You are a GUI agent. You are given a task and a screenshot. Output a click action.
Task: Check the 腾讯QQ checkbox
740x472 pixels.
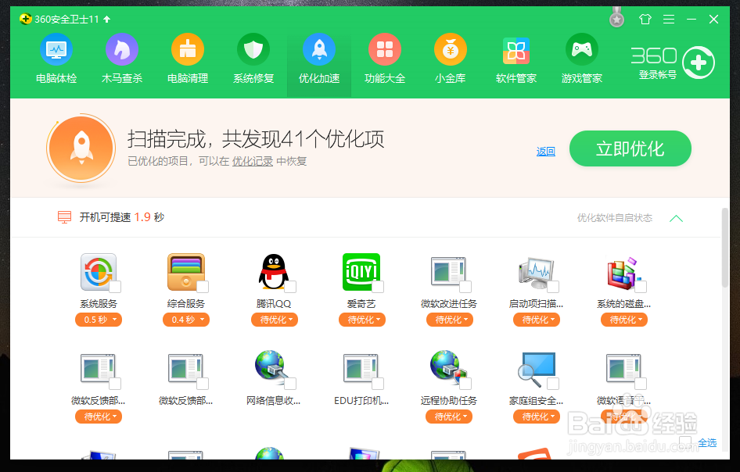290,287
